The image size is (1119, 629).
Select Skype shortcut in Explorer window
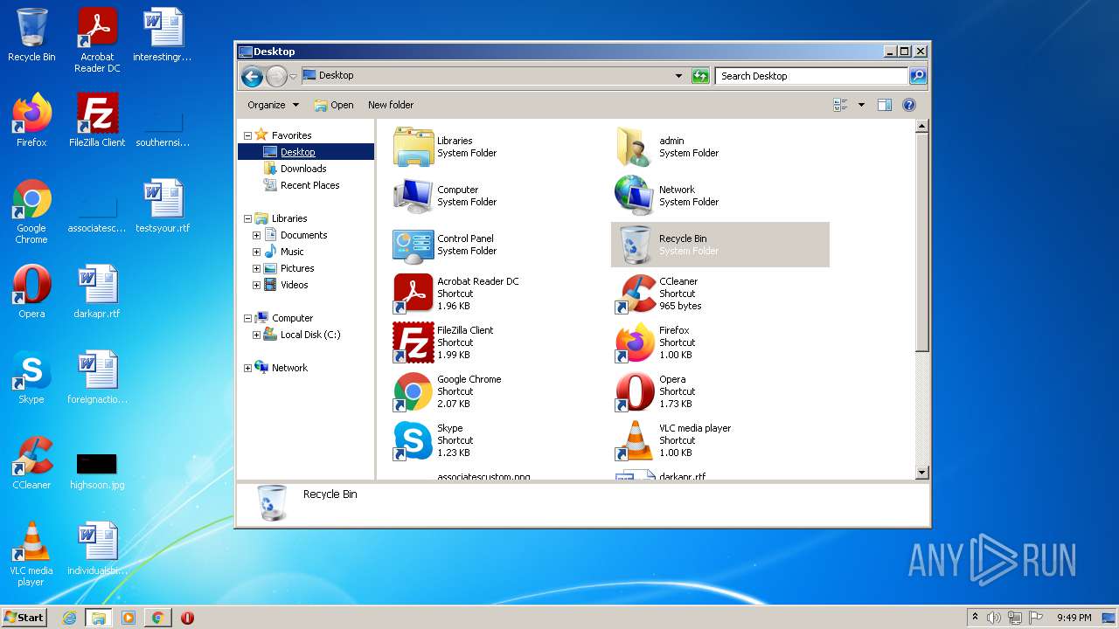click(414, 440)
